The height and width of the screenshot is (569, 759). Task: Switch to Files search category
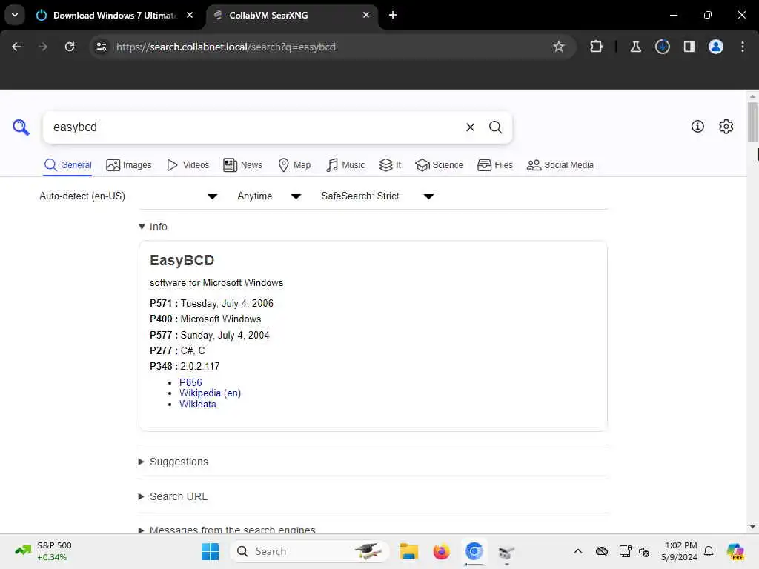coord(494,165)
